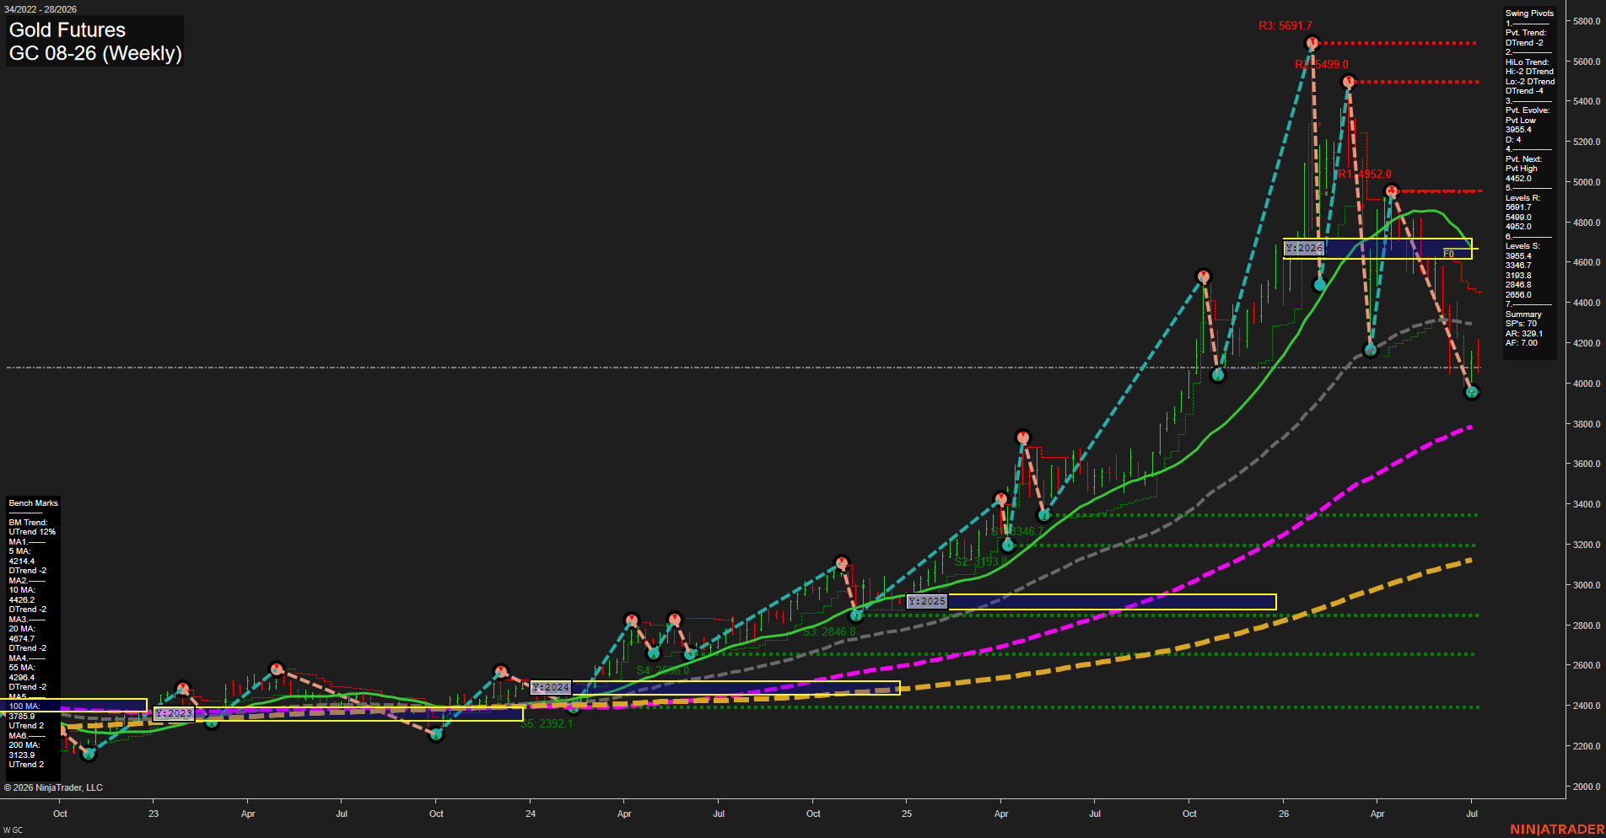
Task: Click the 'Levels S:' heading
Action: pos(1522,246)
